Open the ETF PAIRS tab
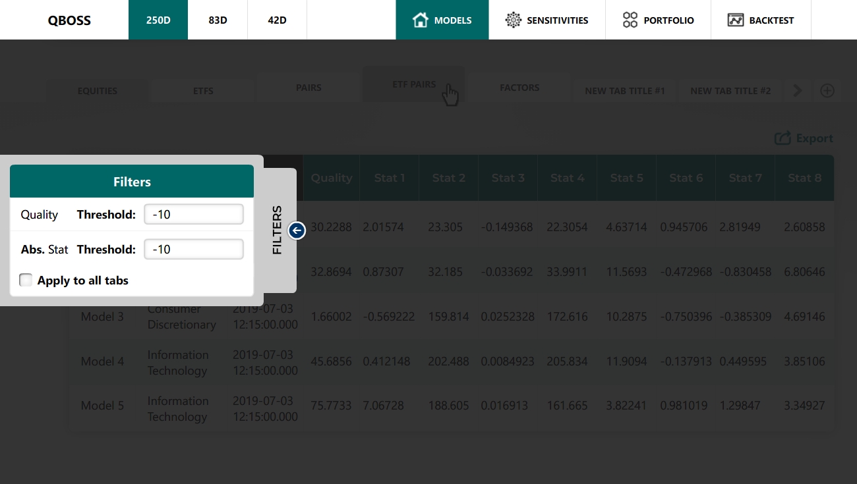 coord(414,84)
